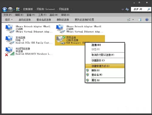Click 启动此连接 toolbar button
Viewport: 152px width, 115px height.
click(x=25, y=20)
